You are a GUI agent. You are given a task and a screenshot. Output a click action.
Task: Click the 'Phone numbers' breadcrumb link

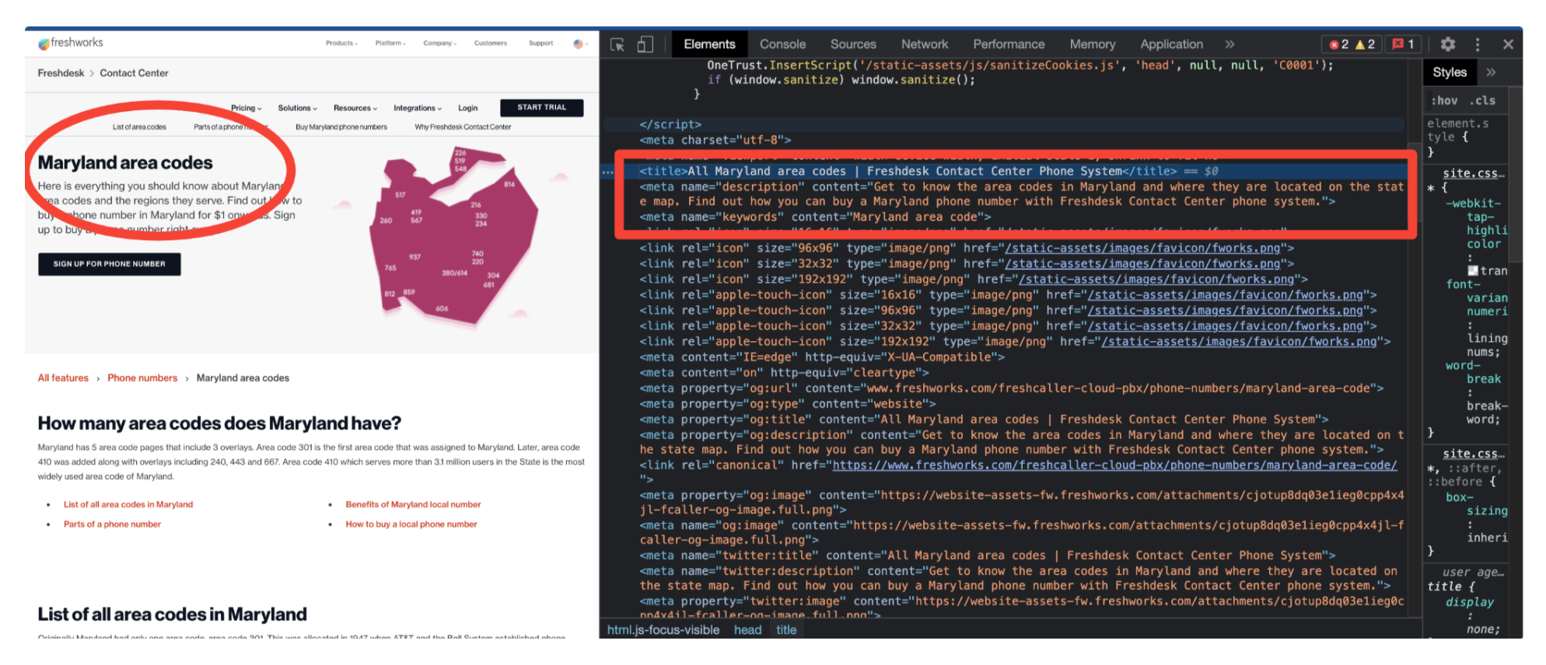pyautogui.click(x=142, y=378)
